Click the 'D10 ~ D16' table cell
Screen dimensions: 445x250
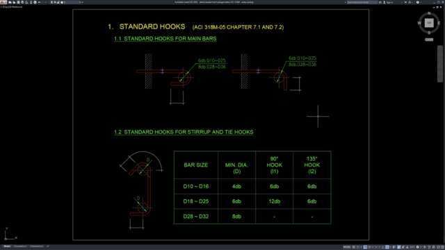196,186
